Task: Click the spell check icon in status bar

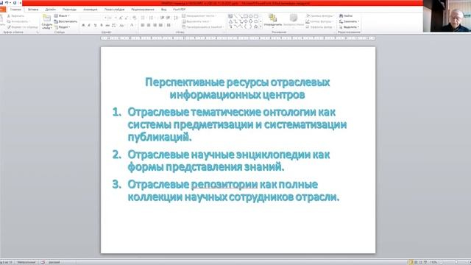Action: click(x=43, y=262)
